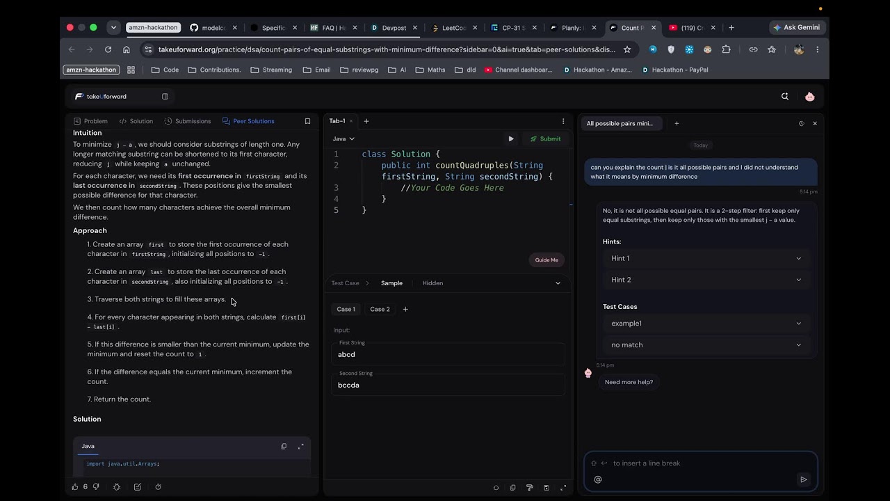Click the copy code icon in editor footer

513,488
